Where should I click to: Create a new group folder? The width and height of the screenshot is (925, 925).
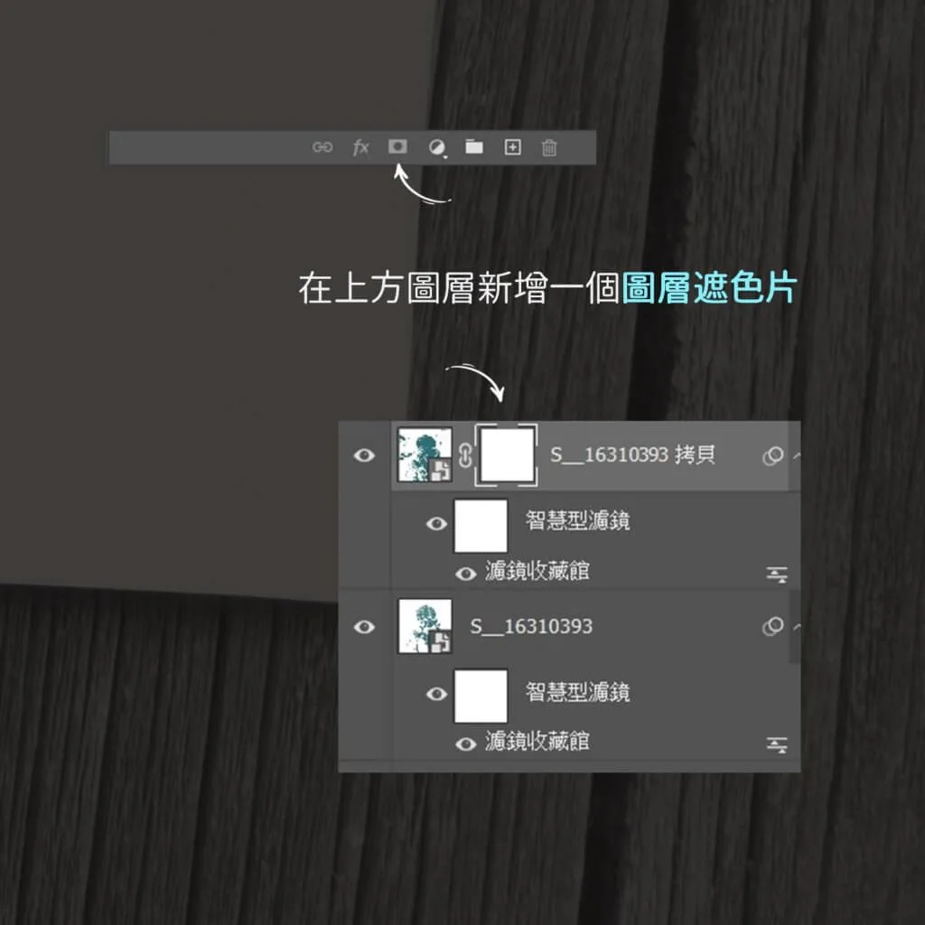coord(474,146)
